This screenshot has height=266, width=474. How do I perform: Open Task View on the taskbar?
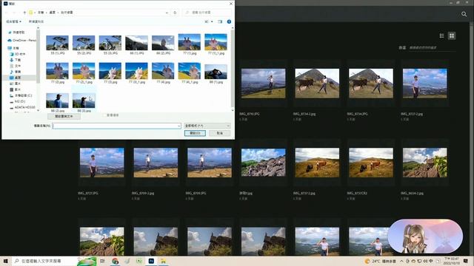pos(102,261)
